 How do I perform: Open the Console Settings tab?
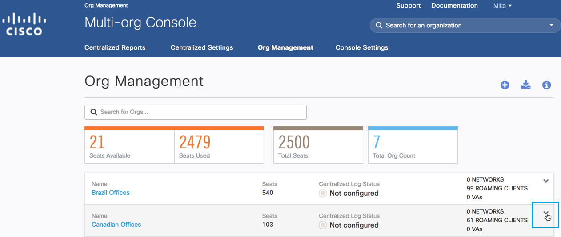[362, 47]
